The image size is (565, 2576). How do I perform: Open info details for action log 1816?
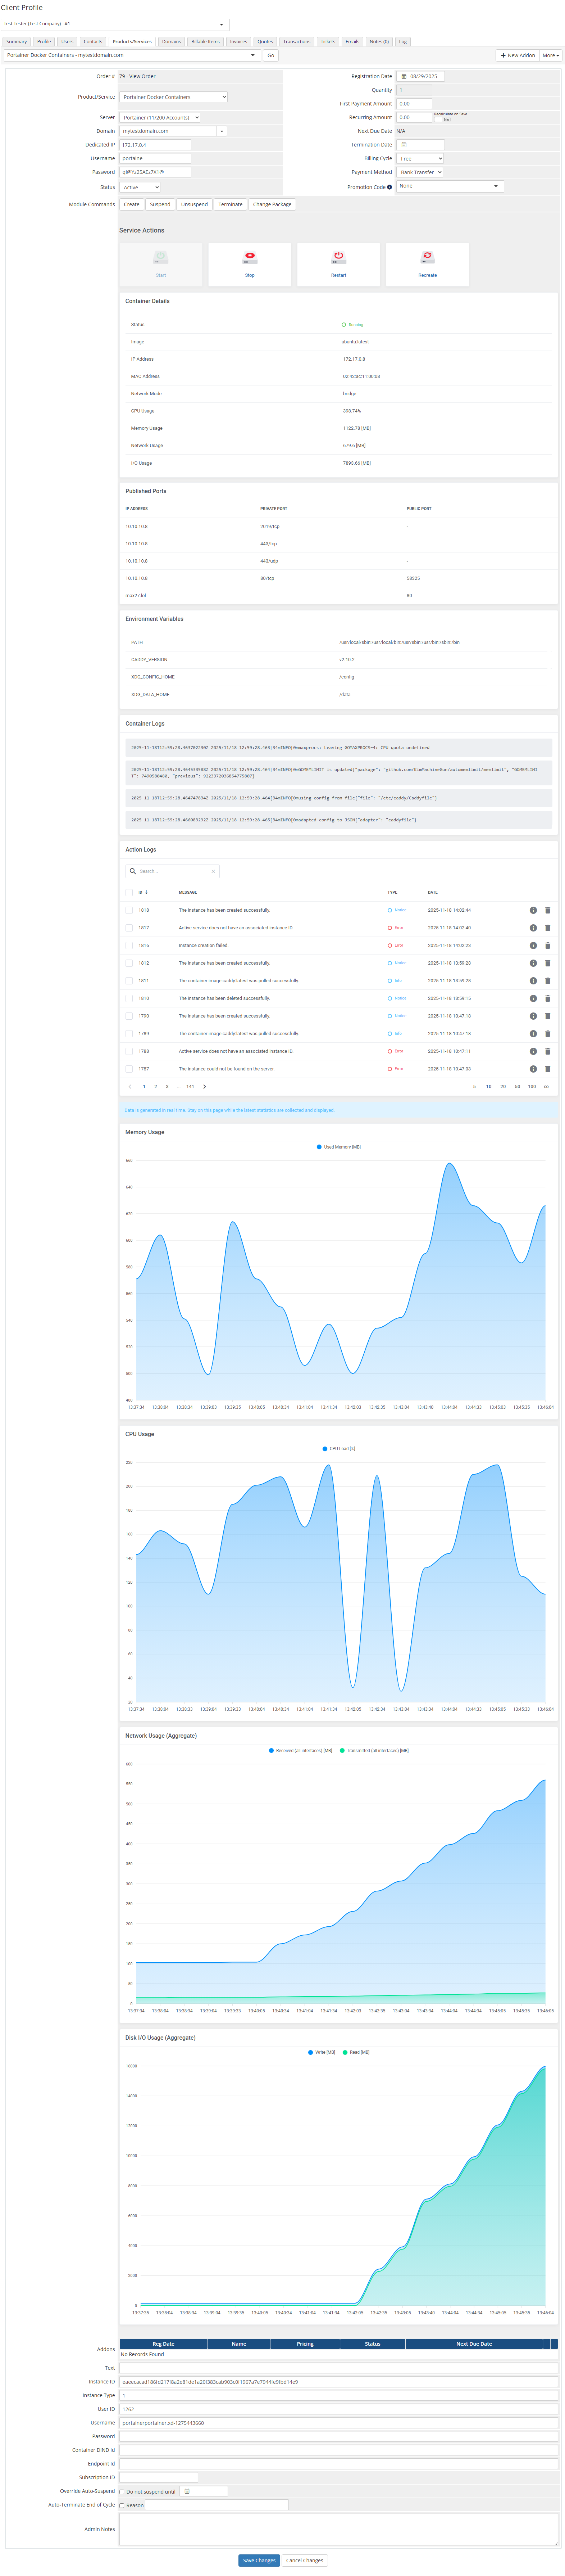tap(533, 945)
